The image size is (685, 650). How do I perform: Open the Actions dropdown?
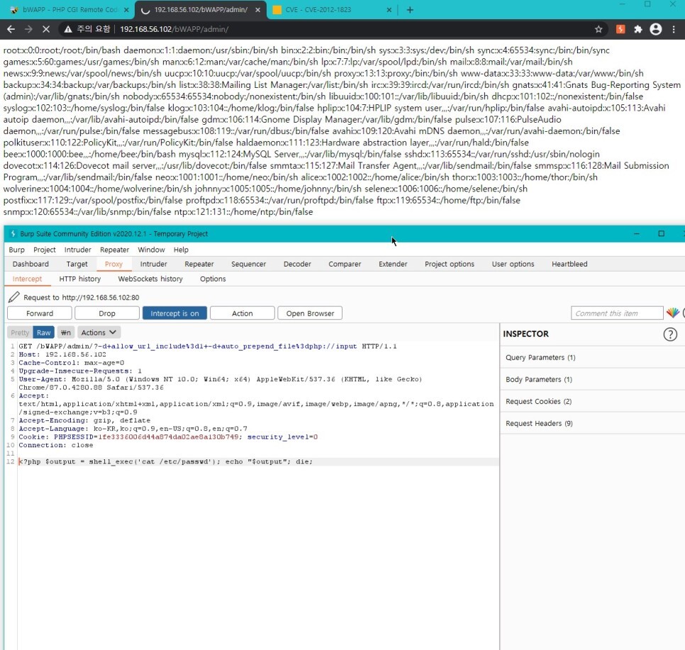[x=99, y=332]
